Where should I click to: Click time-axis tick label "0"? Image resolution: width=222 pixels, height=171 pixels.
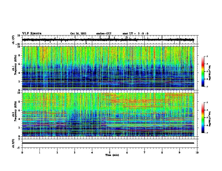point(22,153)
